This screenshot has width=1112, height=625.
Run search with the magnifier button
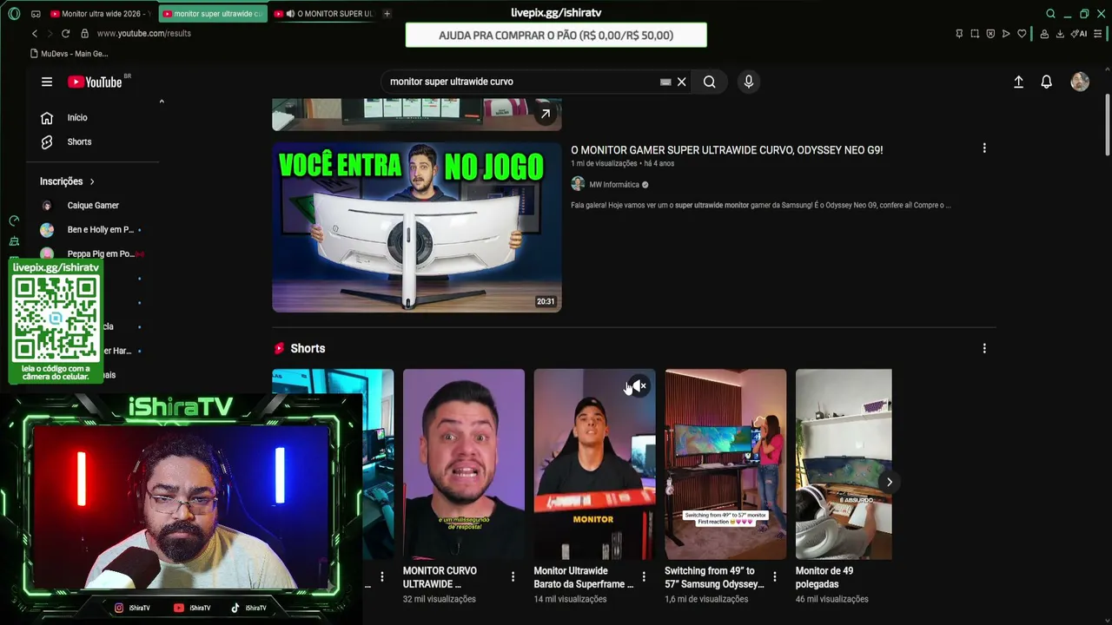[x=710, y=82]
